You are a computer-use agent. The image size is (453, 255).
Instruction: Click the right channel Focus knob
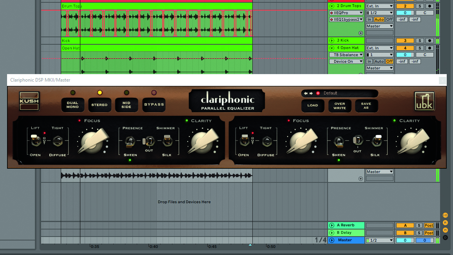point(301,141)
